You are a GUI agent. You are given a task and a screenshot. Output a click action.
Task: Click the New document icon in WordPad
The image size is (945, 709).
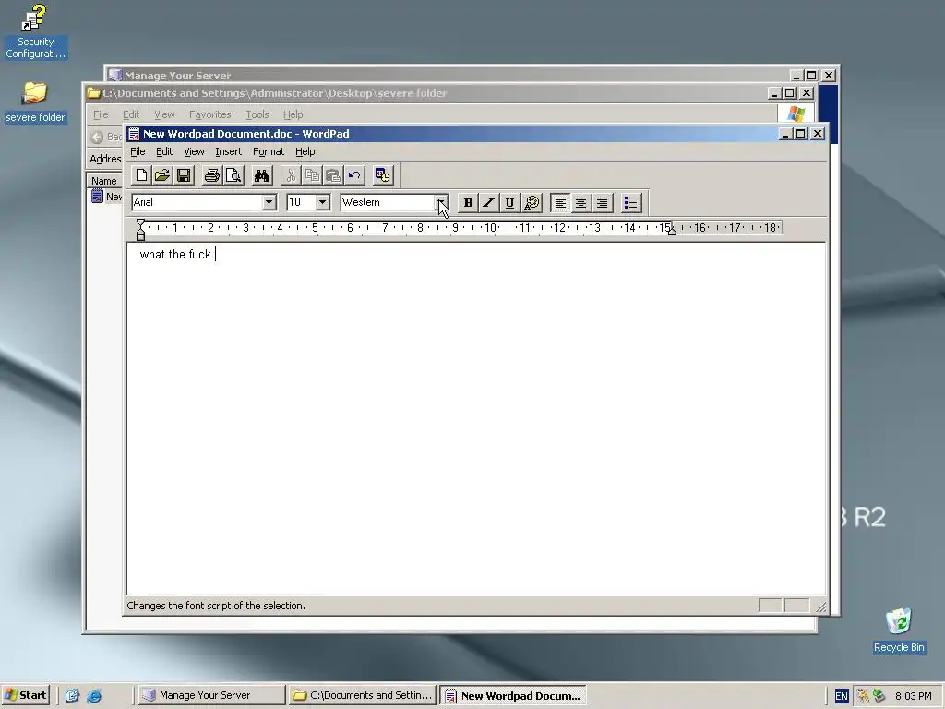(x=141, y=175)
